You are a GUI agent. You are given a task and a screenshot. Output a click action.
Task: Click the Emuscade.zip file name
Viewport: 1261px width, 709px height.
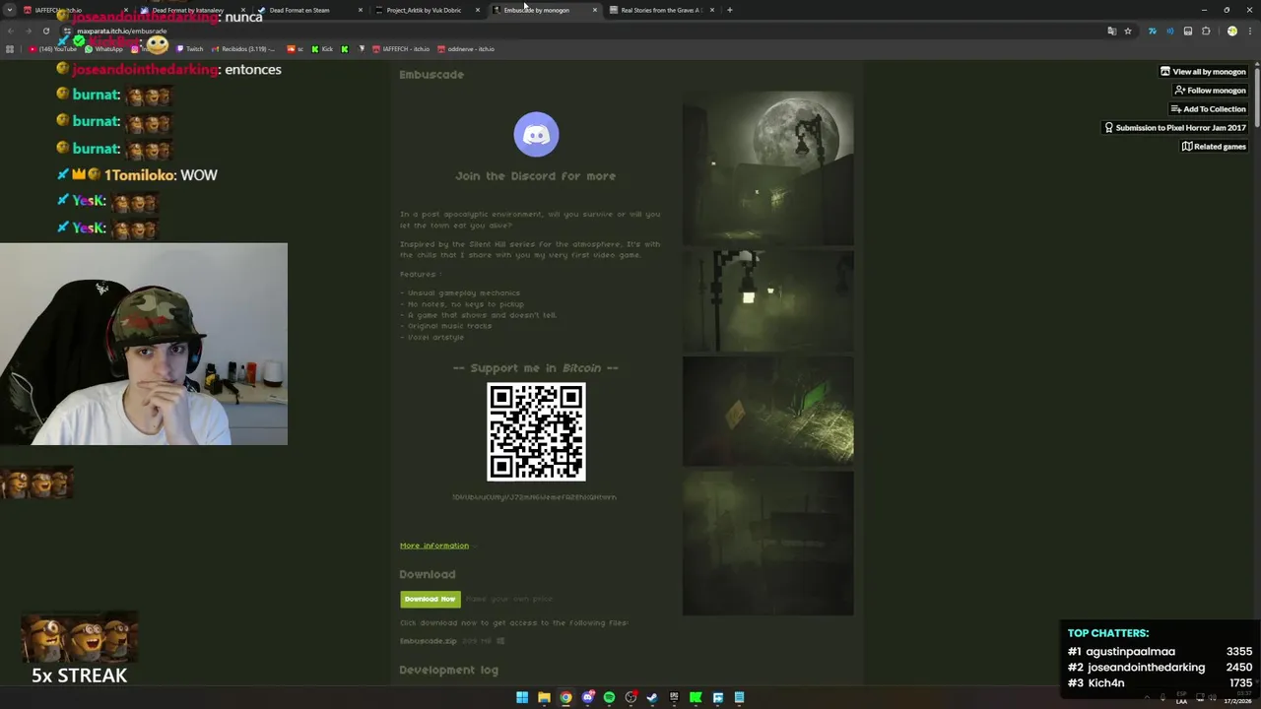click(x=428, y=641)
